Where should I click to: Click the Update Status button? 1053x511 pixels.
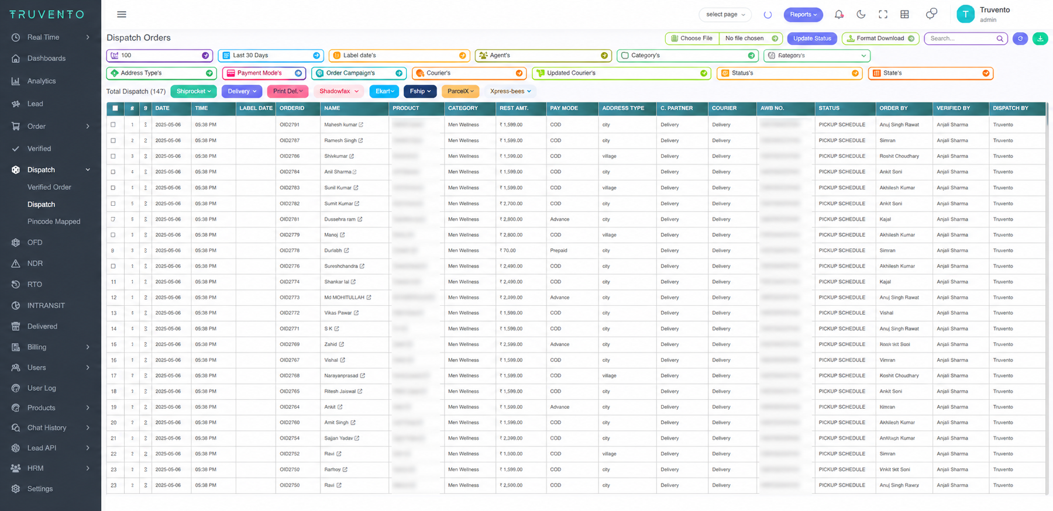(812, 39)
